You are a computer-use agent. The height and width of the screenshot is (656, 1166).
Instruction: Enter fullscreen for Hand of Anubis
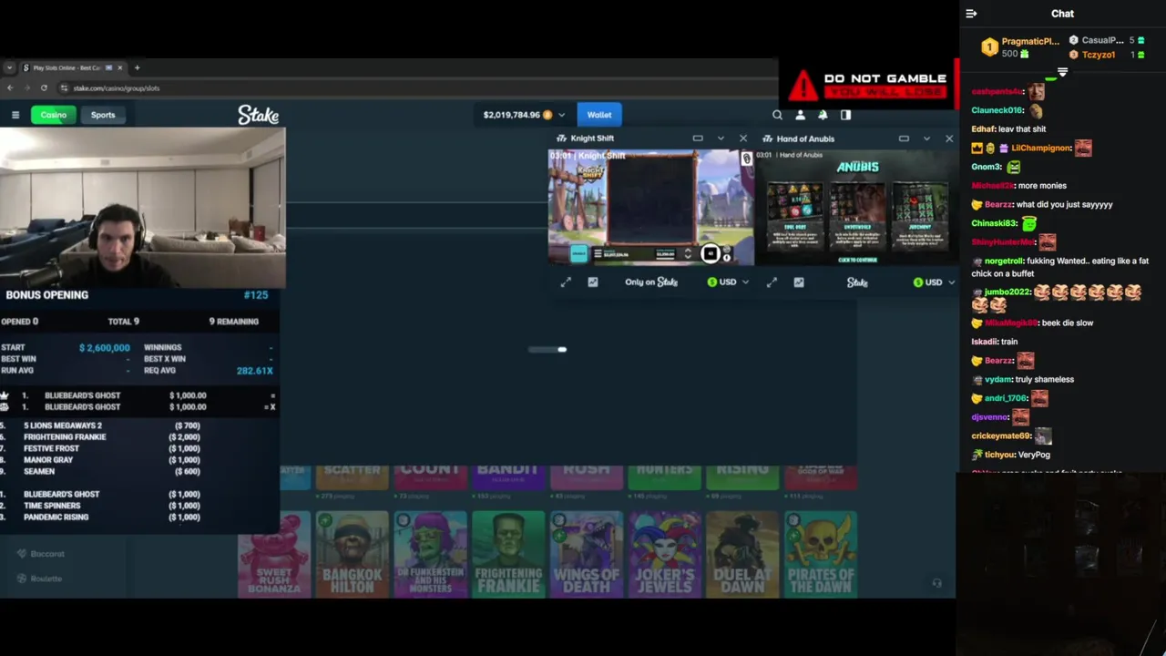[772, 282]
